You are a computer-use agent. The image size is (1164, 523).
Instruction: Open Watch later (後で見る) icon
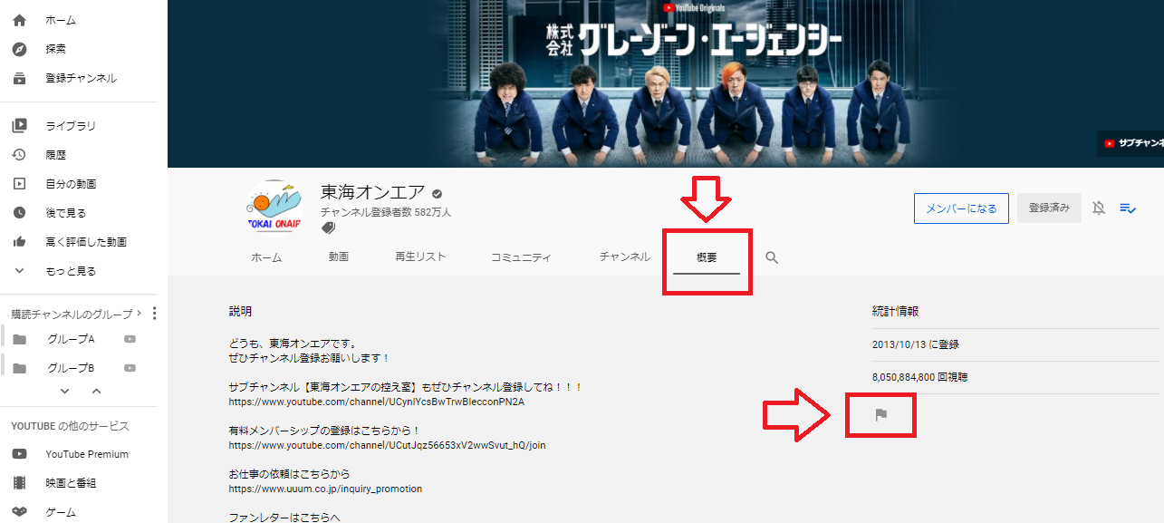click(20, 213)
